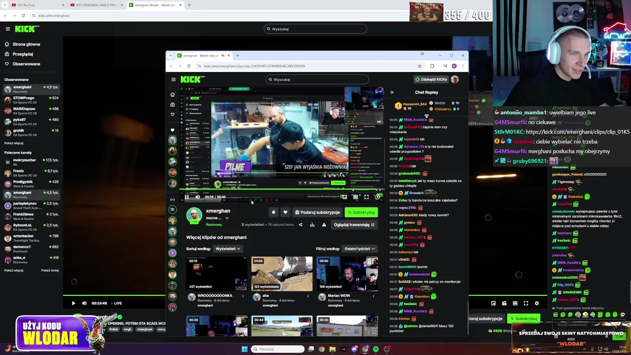The width and height of the screenshot is (631, 355).
Task: Select mokrysuchar in recommended channels
Action: [x=31, y=162]
